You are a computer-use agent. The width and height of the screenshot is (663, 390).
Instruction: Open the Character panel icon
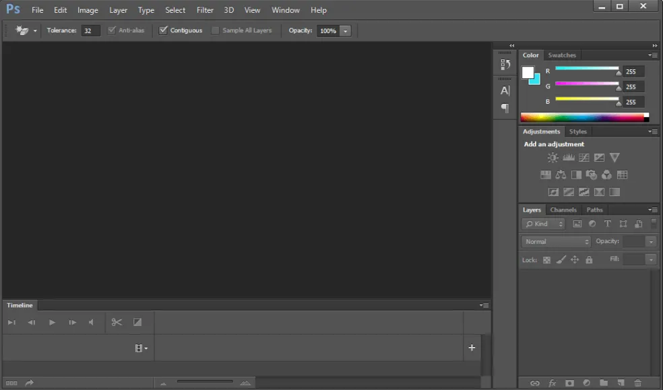point(505,90)
